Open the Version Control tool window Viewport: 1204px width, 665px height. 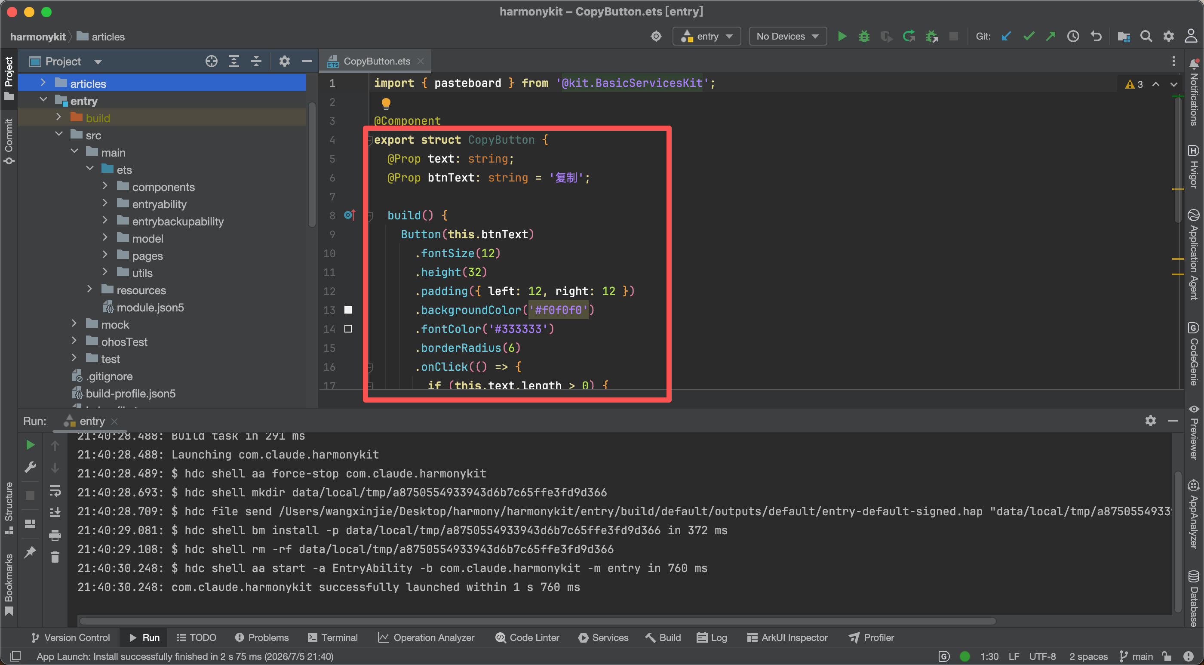tap(71, 637)
